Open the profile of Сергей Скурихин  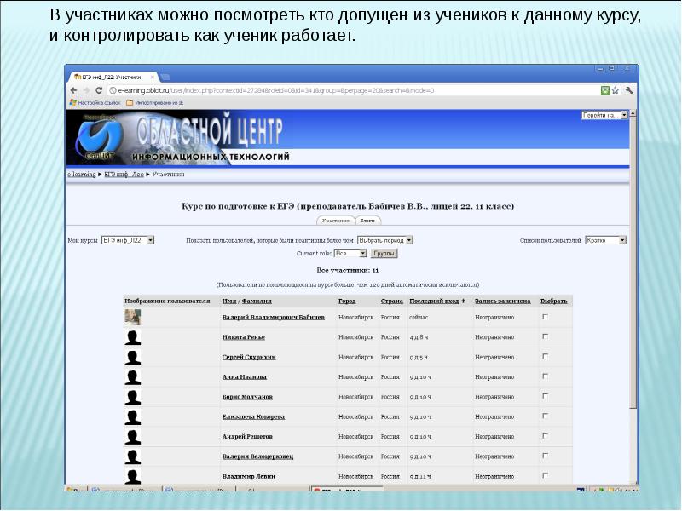[x=251, y=357]
